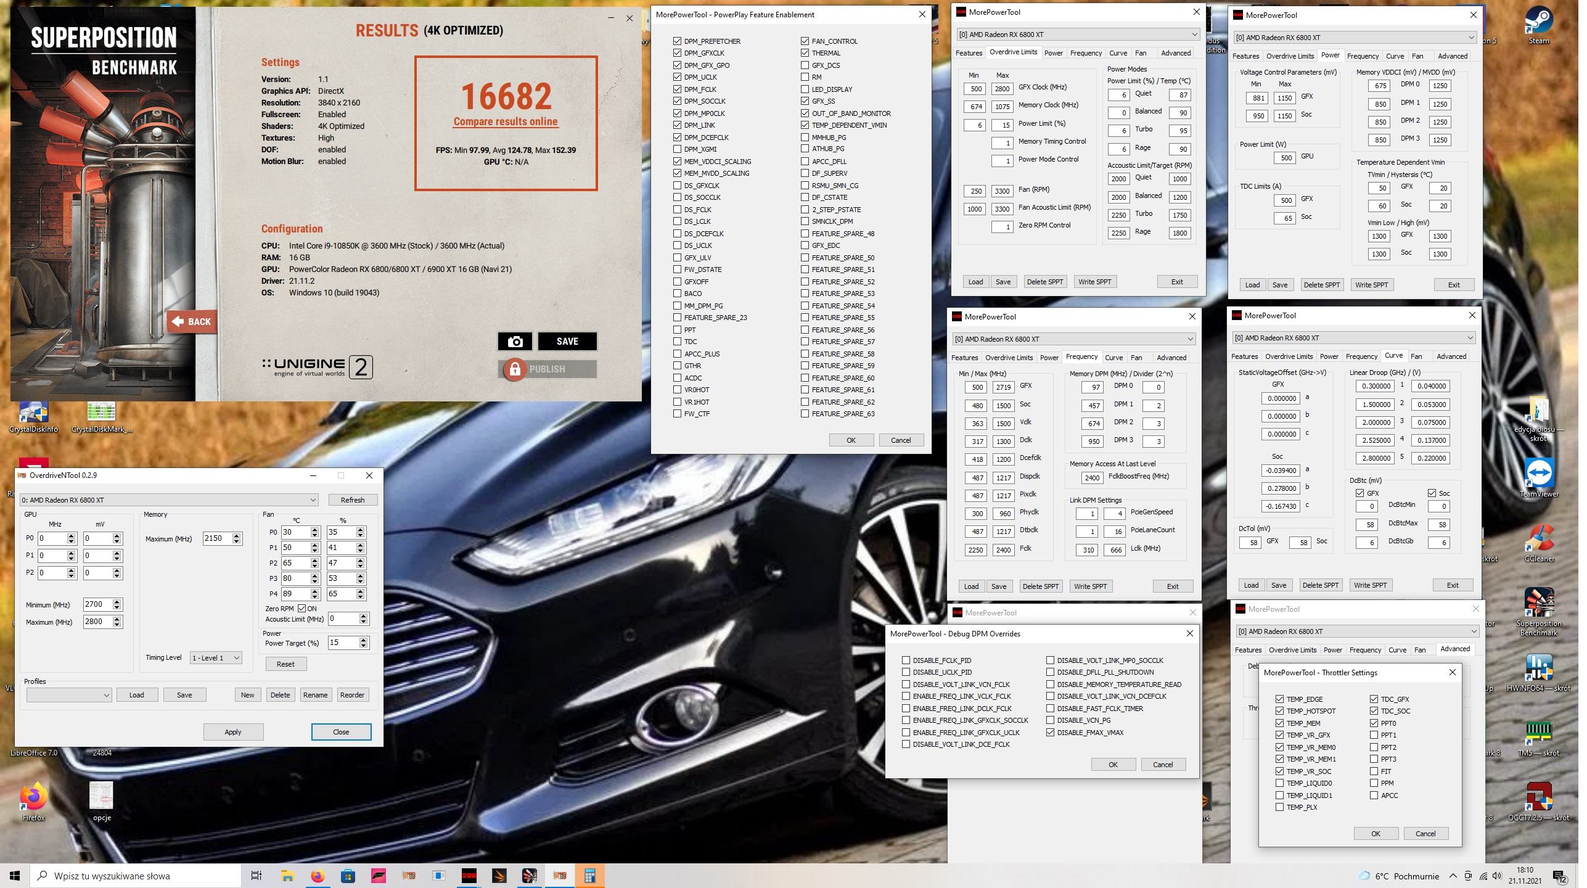1587x888 pixels.
Task: Open Steam desktop shortcut
Action: (x=1539, y=25)
